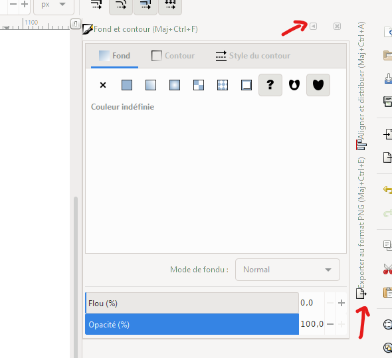Choose linear gradient fill
392x358 pixels.
151,85
